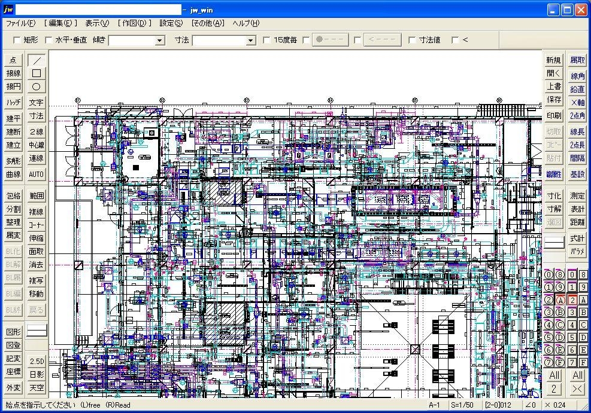This screenshot has height=413, width=591.
Task: Enable the 寸法値 checkbox
Action: [x=413, y=40]
